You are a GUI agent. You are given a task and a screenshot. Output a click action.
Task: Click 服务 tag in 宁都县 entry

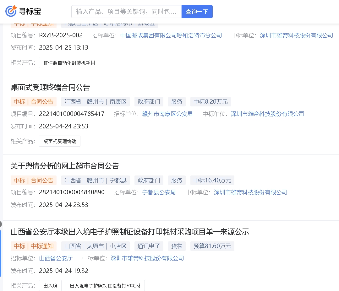click(177, 181)
